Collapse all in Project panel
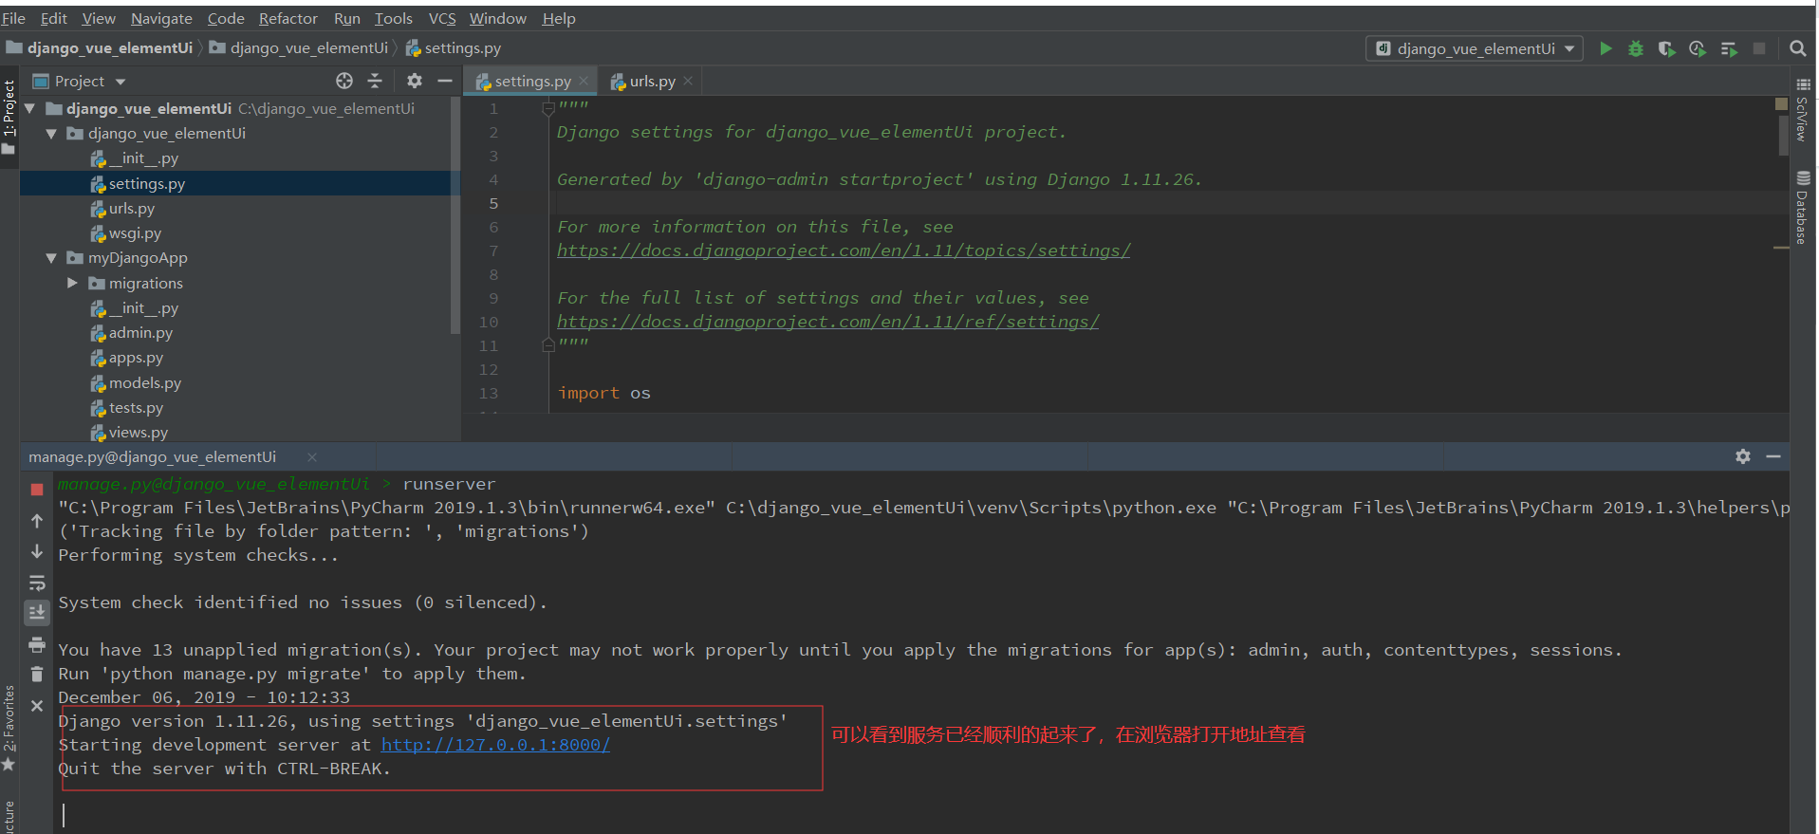 click(375, 81)
